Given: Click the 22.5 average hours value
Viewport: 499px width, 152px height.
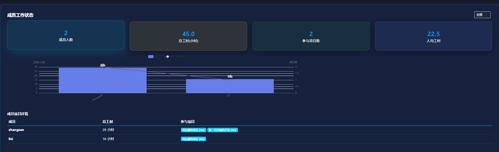Looking at the screenshot, I should 433,34.
